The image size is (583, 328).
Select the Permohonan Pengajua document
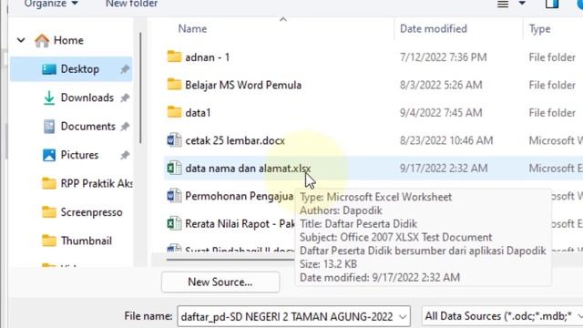point(239,197)
